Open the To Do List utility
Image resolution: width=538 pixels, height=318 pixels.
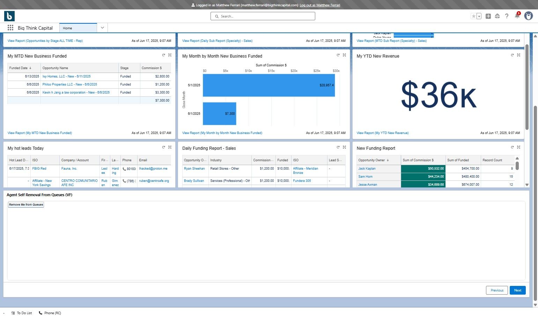click(22, 313)
